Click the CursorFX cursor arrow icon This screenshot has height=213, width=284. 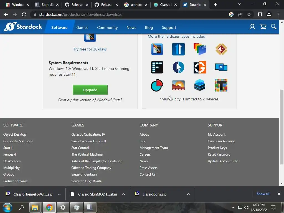178,67
